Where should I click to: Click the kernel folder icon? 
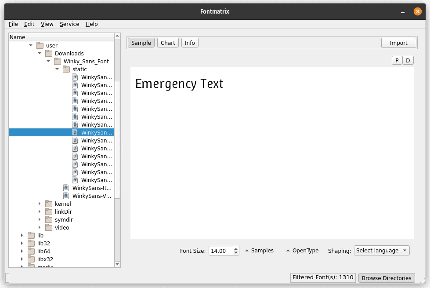pos(49,204)
